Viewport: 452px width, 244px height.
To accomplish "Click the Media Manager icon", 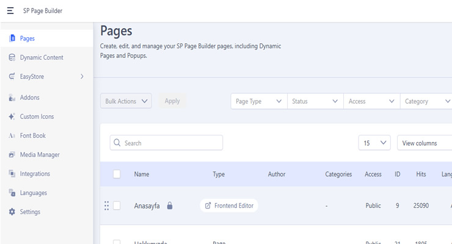I will [x=12, y=155].
